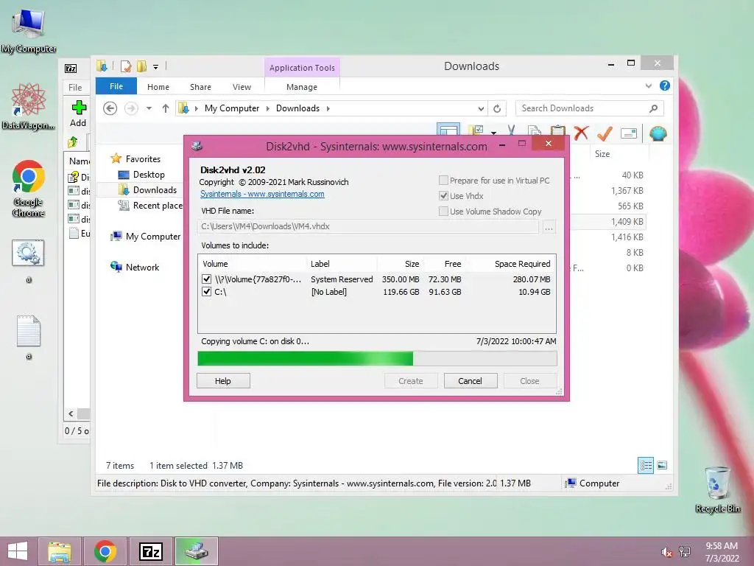This screenshot has width=754, height=566.
Task: Expand Downloads breadcrumb trailing arrow
Action: [328, 109]
